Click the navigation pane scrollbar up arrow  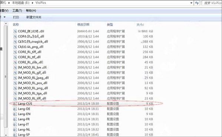click(x=6, y=23)
